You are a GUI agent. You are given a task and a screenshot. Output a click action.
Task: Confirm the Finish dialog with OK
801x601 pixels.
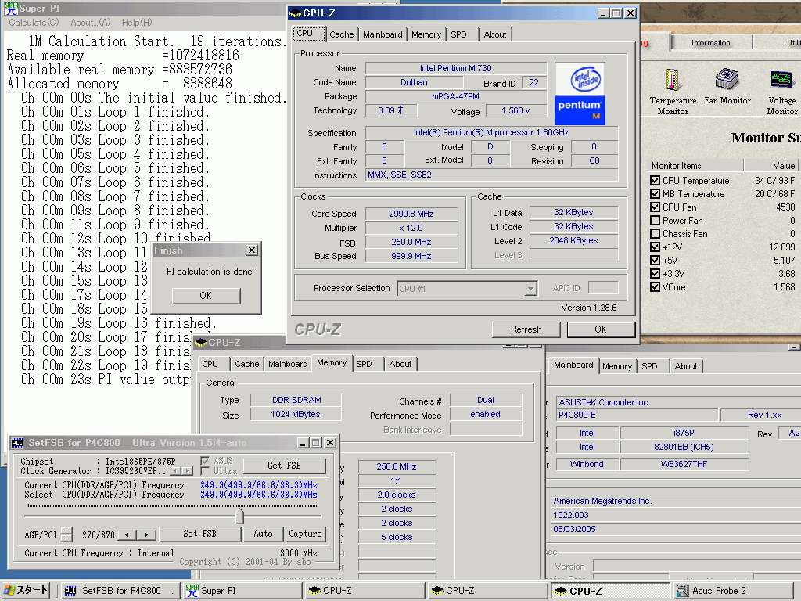pyautogui.click(x=206, y=295)
